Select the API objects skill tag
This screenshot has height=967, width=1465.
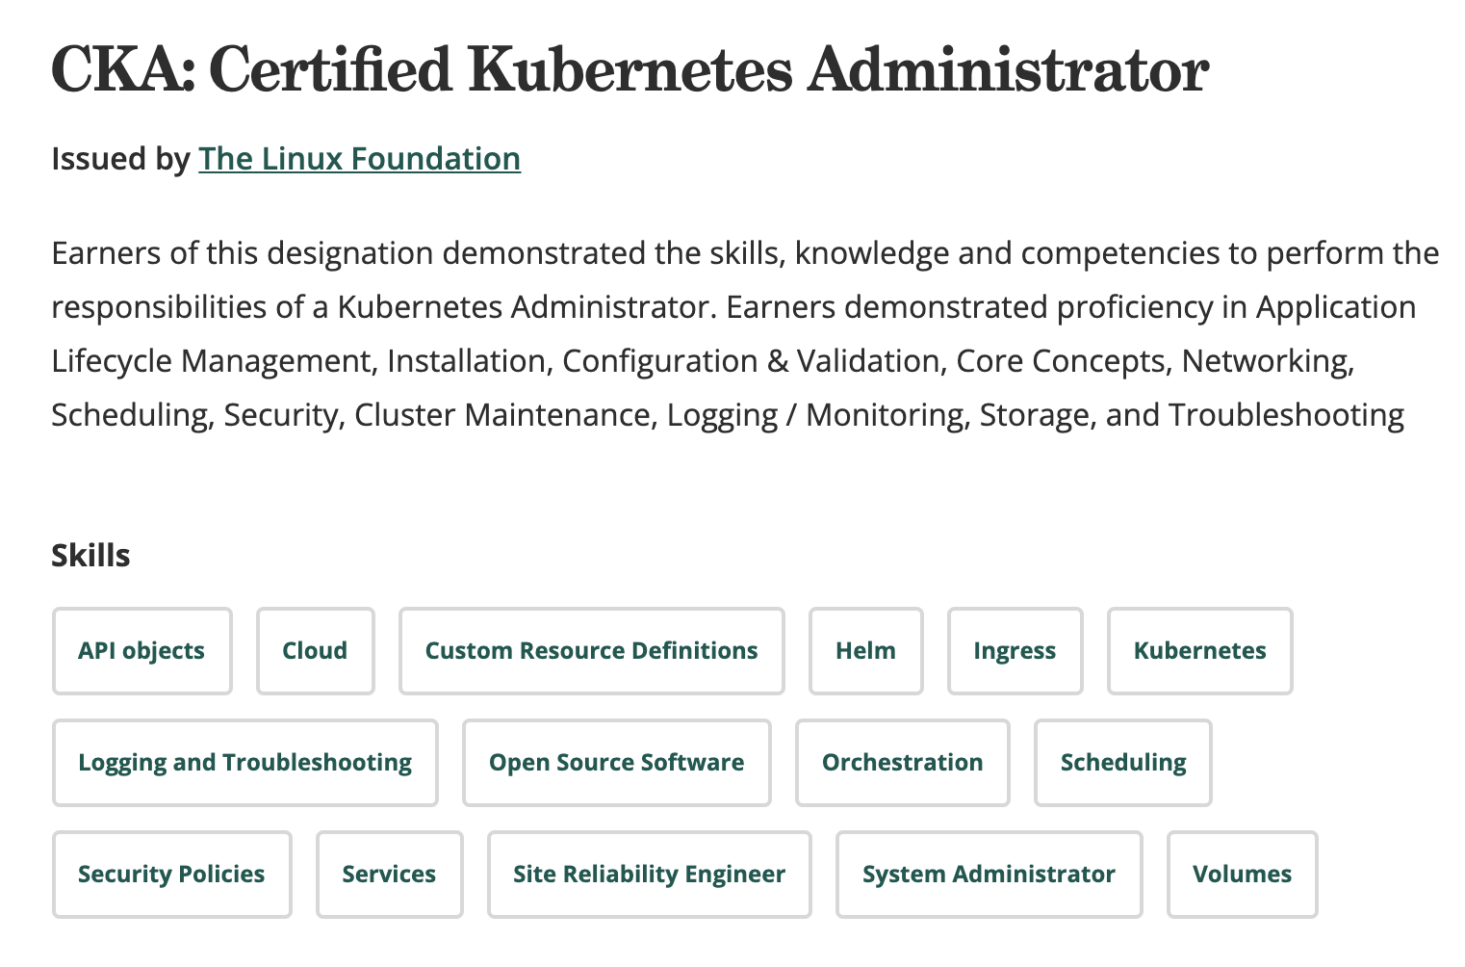pyautogui.click(x=142, y=651)
